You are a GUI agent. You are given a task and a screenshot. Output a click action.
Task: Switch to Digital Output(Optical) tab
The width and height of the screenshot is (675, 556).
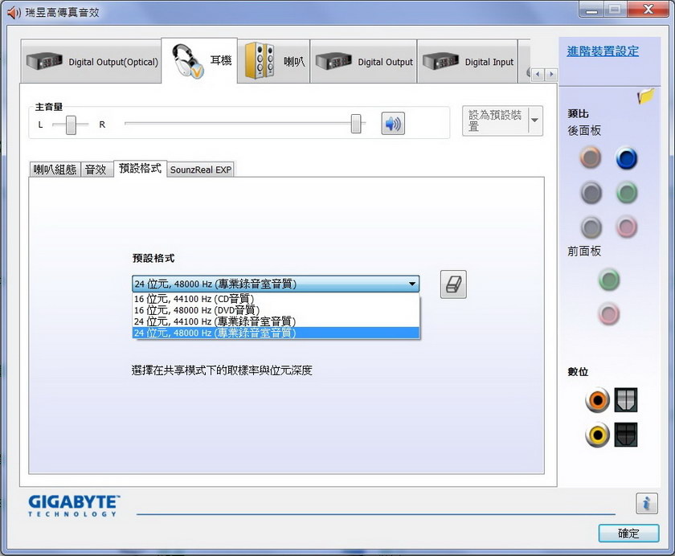point(91,61)
